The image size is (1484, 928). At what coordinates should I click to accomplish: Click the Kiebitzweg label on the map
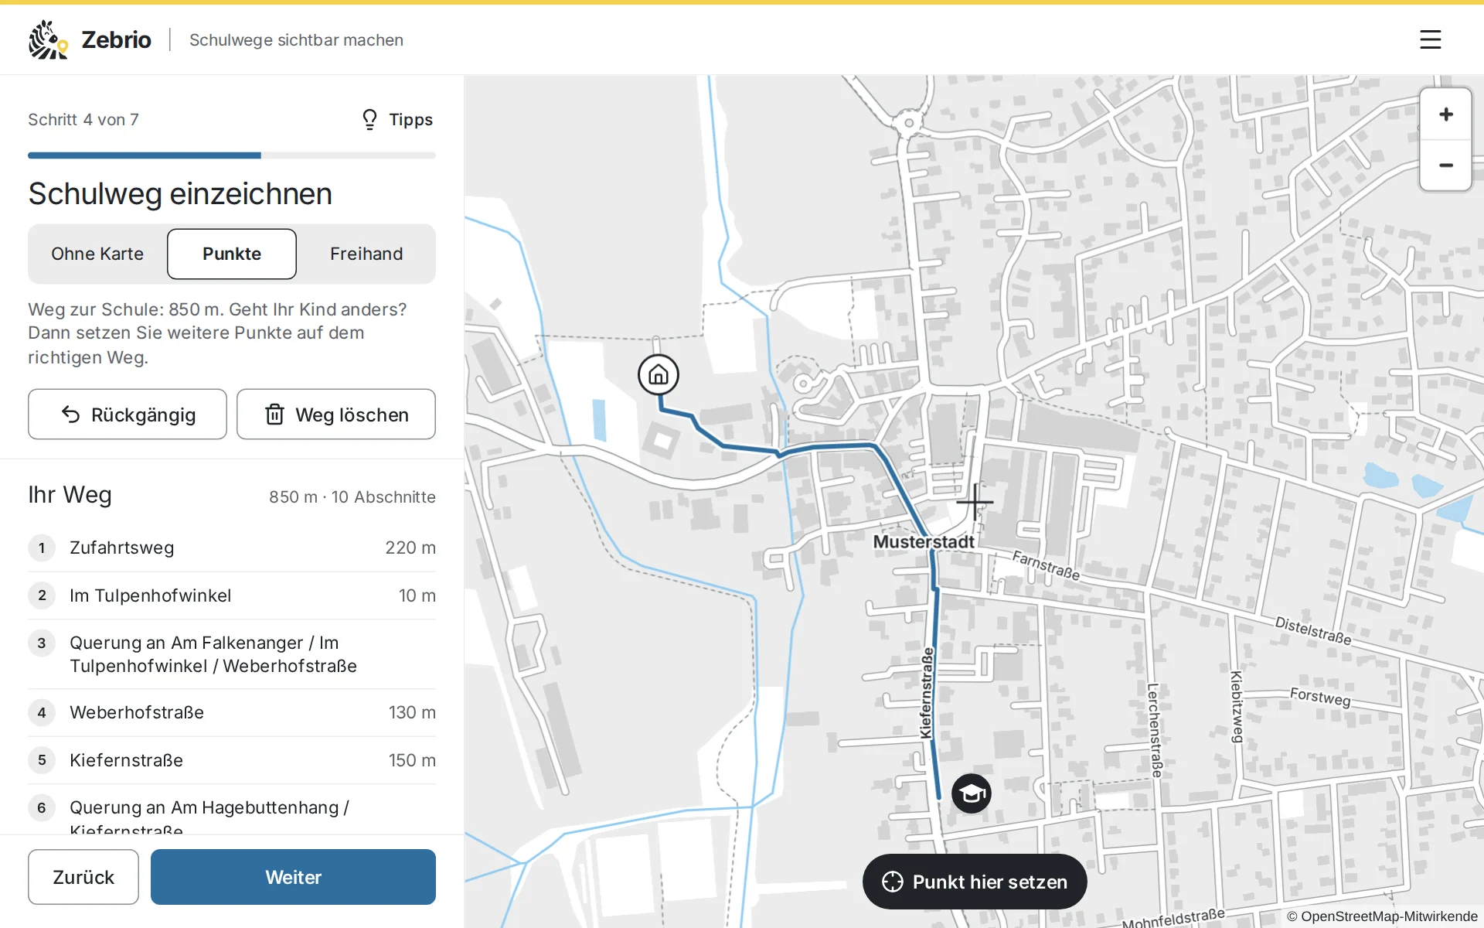click(x=1237, y=706)
